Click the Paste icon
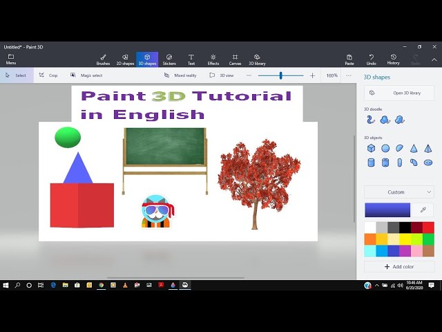This screenshot has width=442, height=332. point(349,59)
